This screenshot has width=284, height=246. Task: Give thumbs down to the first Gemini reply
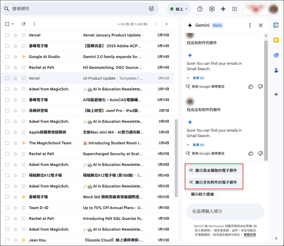coord(260,87)
